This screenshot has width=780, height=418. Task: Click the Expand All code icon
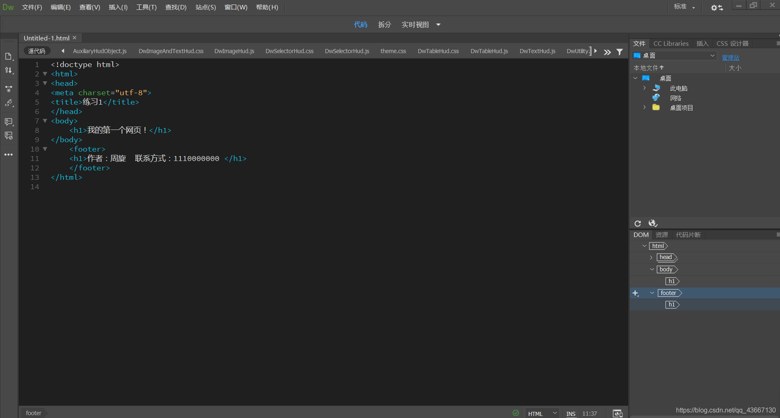9,89
